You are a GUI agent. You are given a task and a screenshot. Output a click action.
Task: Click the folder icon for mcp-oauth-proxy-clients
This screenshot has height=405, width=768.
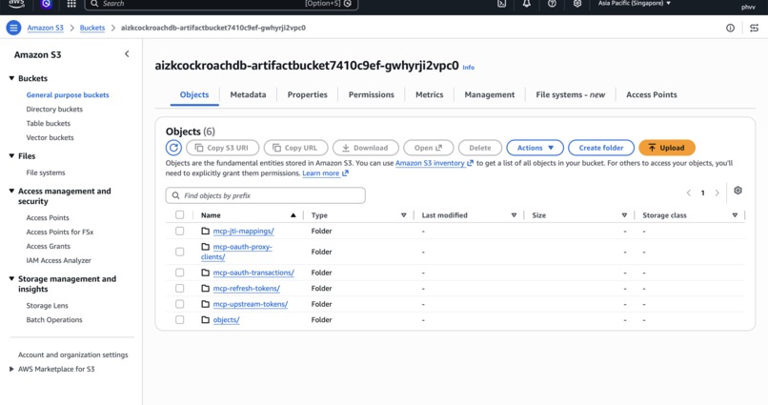pos(205,247)
